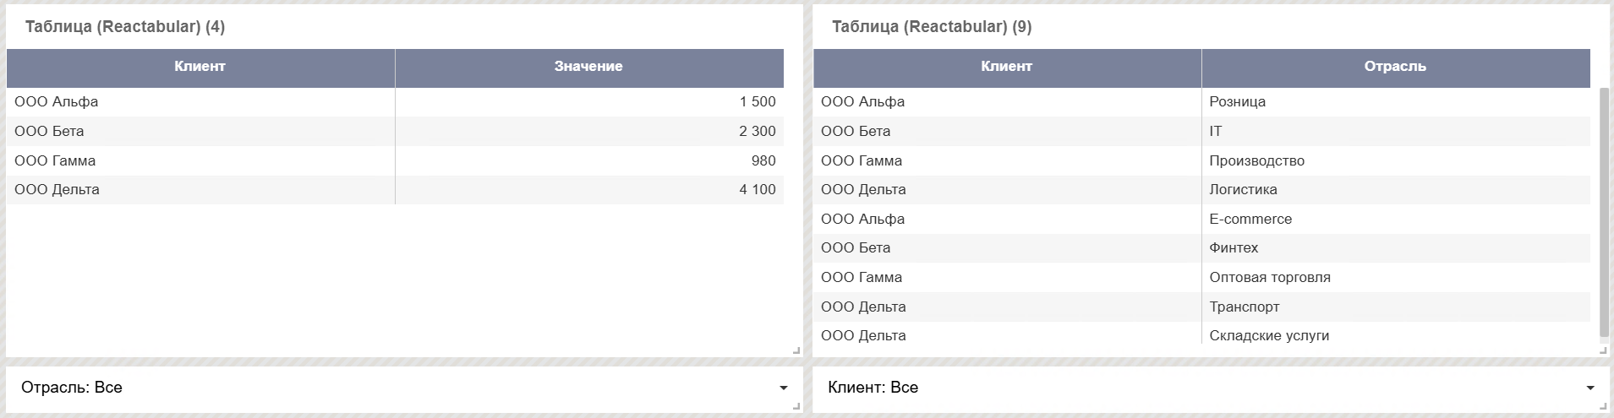Image resolution: width=1614 pixels, height=418 pixels.
Task: Click the resize handle of right table panel
Action: 1603,350
